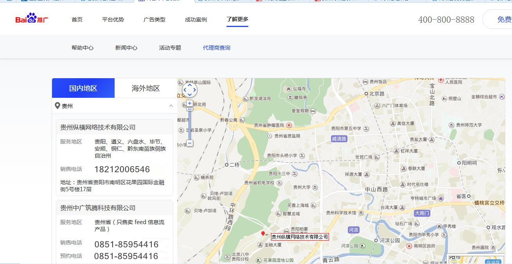
Task: Click the 省医 station circle
Action: point(469,196)
